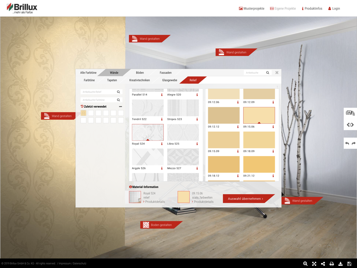
Task: Click the info icon for Libra 525
Action: pyautogui.click(x=197, y=144)
